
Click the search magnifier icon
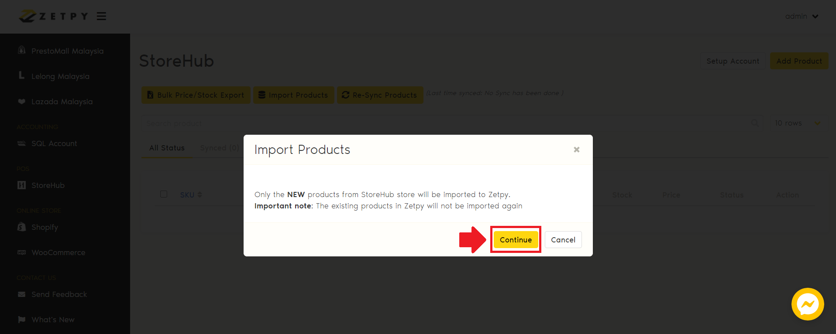[754, 123]
